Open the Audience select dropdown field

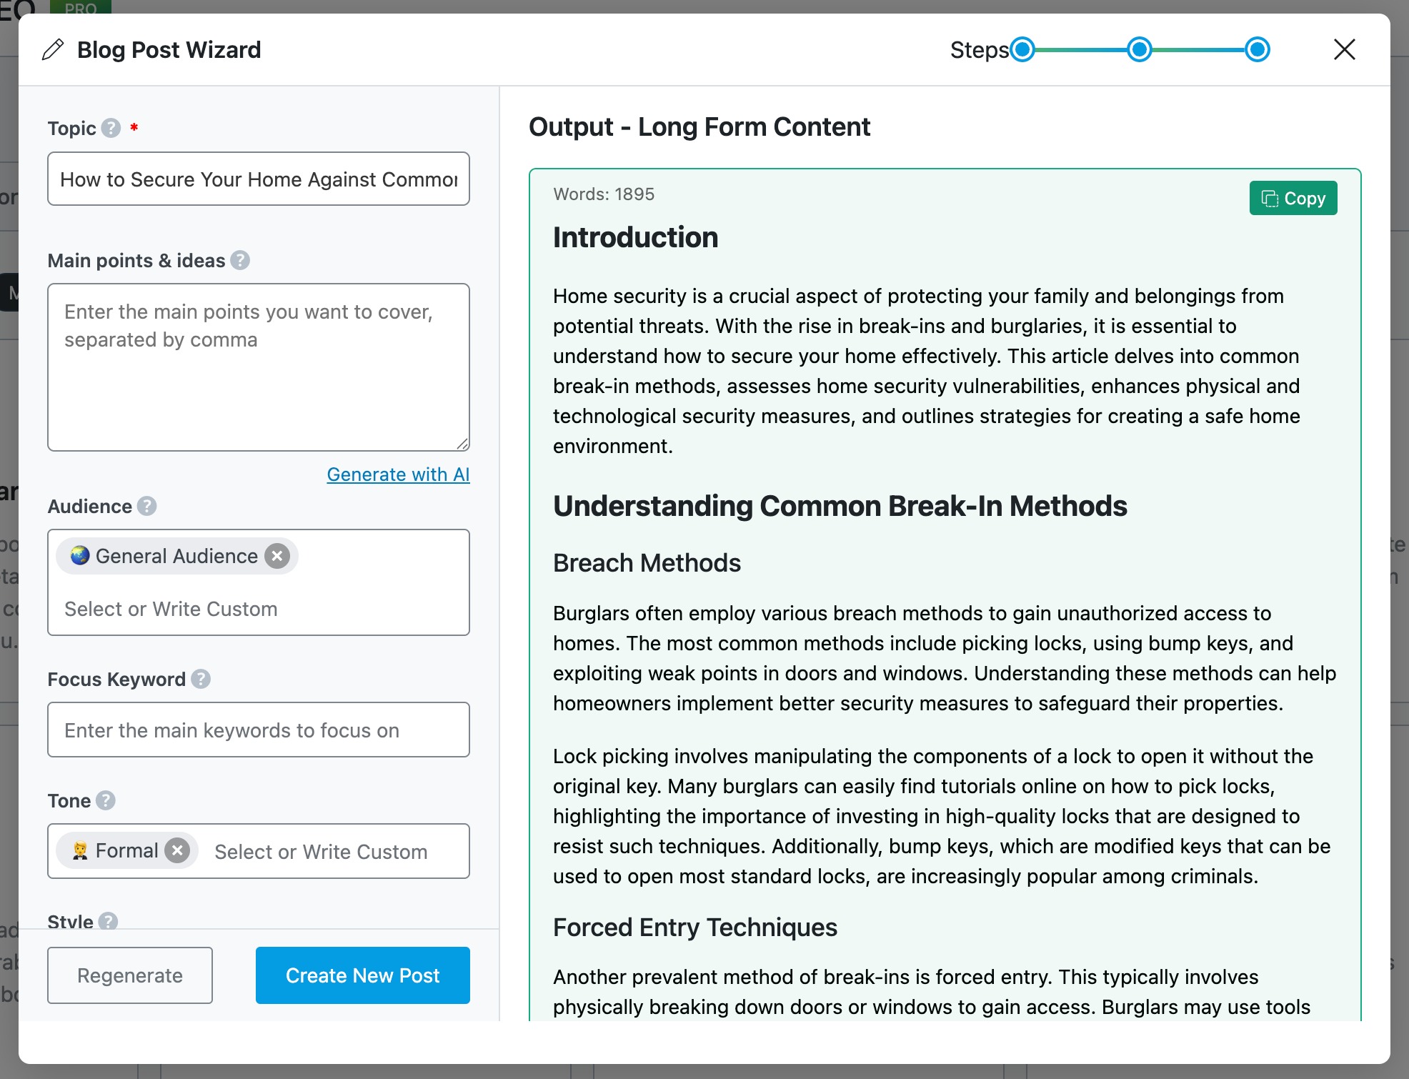click(257, 609)
